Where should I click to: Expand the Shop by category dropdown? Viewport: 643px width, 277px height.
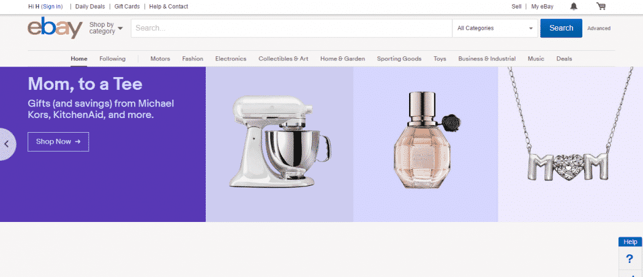(x=106, y=28)
